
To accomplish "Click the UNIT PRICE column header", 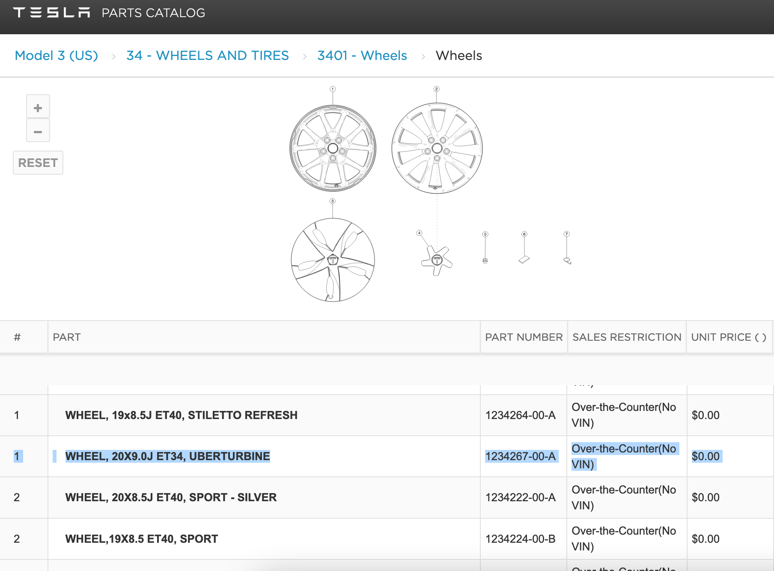I will (729, 337).
